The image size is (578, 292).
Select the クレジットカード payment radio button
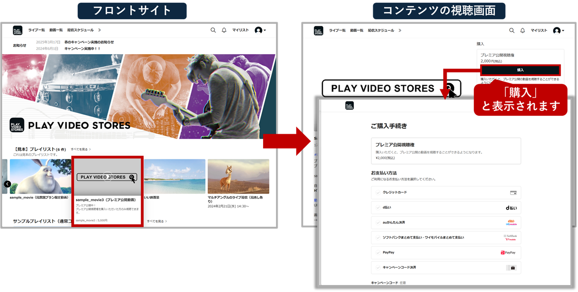click(378, 192)
